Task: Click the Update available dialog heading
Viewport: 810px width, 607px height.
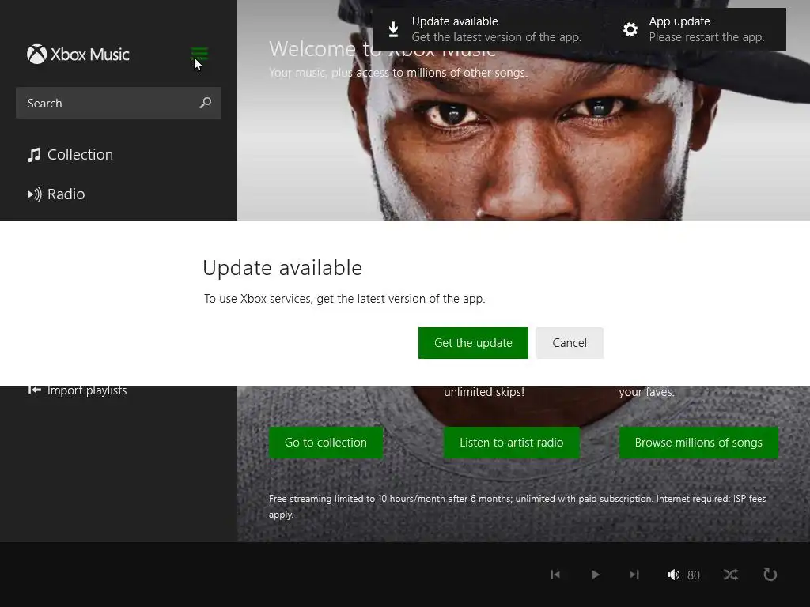Action: click(x=282, y=268)
